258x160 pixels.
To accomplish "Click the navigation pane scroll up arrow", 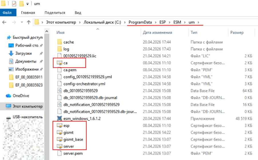I will pyautogui.click(x=47, y=31).
